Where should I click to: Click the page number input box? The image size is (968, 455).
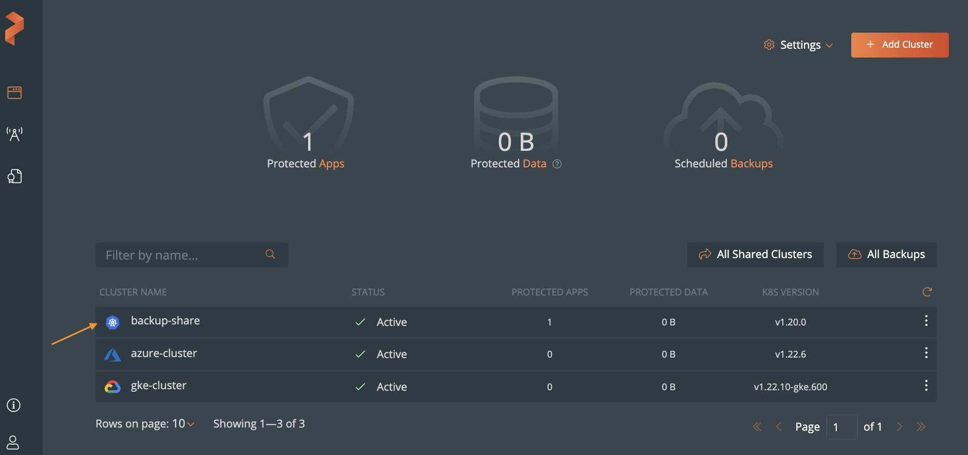click(x=841, y=427)
